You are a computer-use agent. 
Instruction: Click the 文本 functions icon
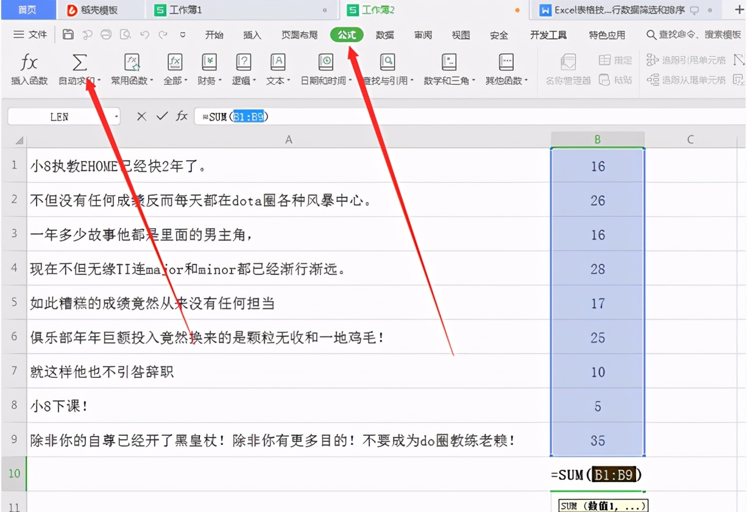pyautogui.click(x=278, y=62)
